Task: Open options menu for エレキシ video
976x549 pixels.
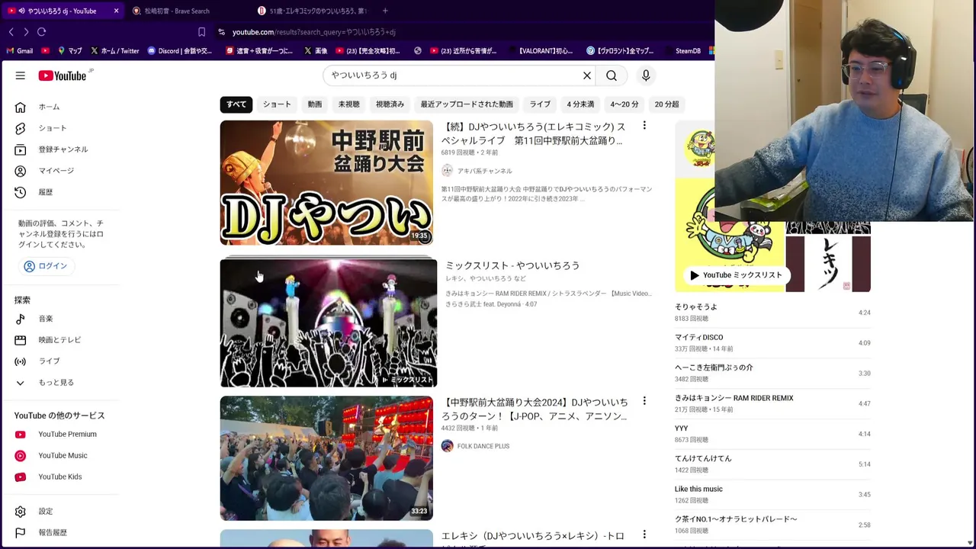Action: point(644,535)
